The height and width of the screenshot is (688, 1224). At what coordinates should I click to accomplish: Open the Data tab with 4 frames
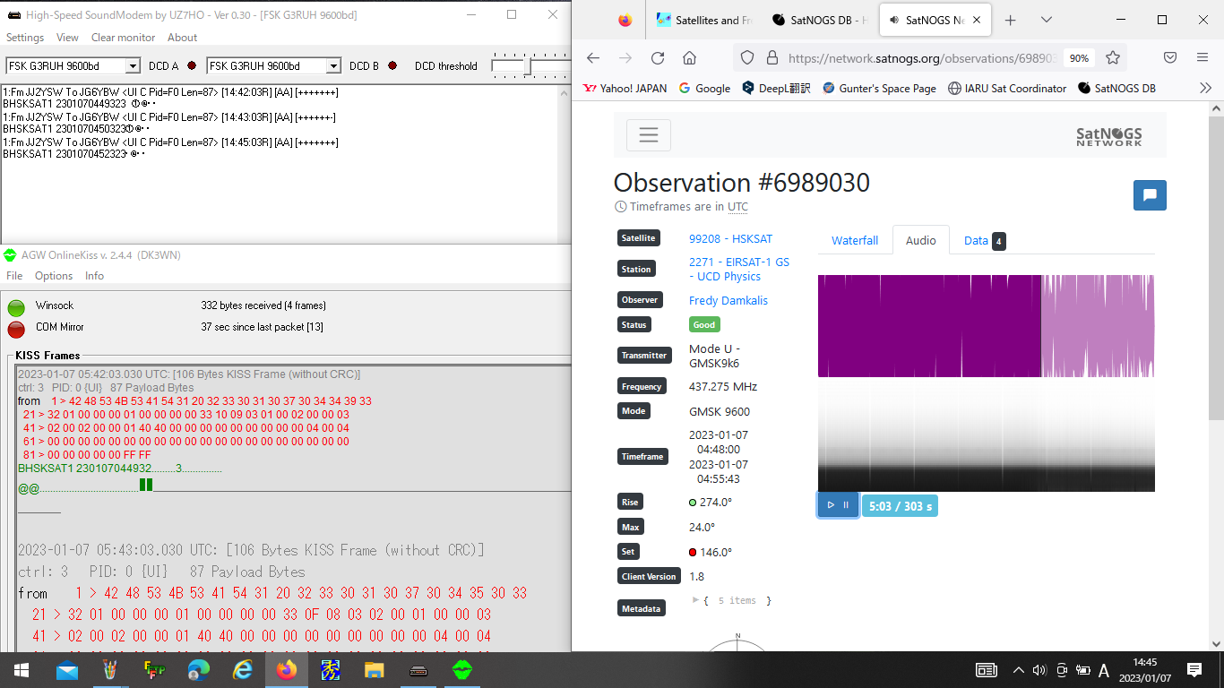pyautogui.click(x=985, y=240)
